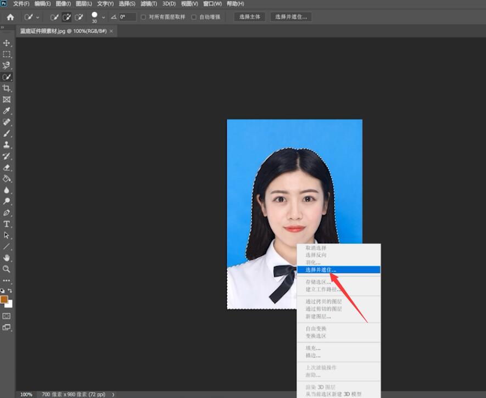The image size is (486, 398).
Task: Select the Eyedropper tool
Action: 7,110
